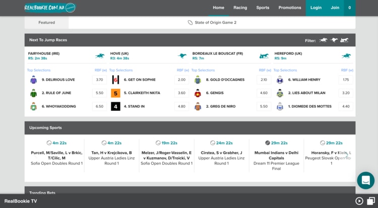Select Whoyakodding odds 6.50
The image size is (378, 208).
(100, 106)
